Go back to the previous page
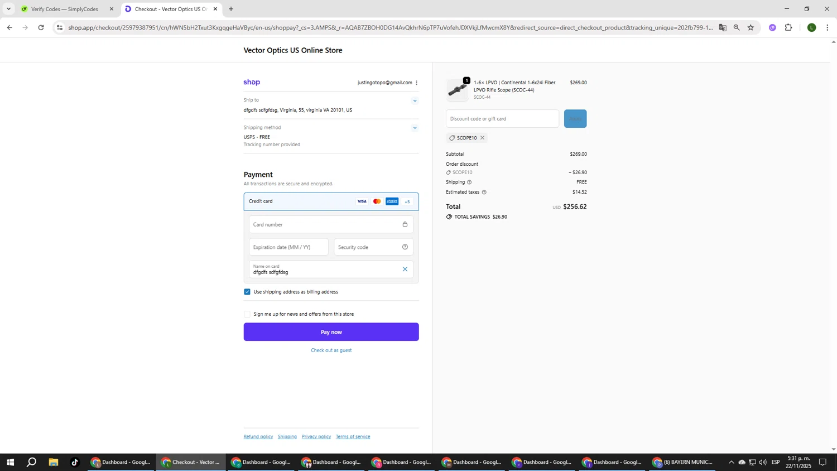Viewport: 837px width, 471px height. (x=9, y=27)
